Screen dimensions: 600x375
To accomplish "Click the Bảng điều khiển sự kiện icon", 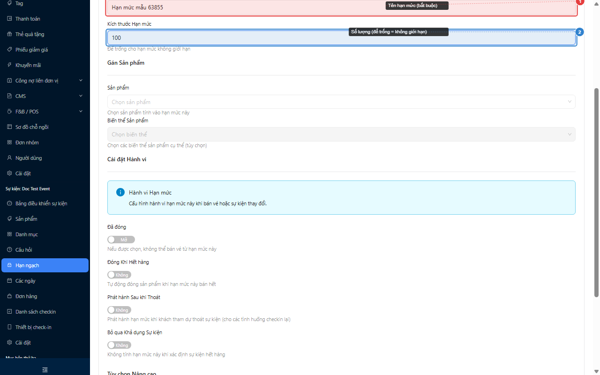I will [9, 203].
